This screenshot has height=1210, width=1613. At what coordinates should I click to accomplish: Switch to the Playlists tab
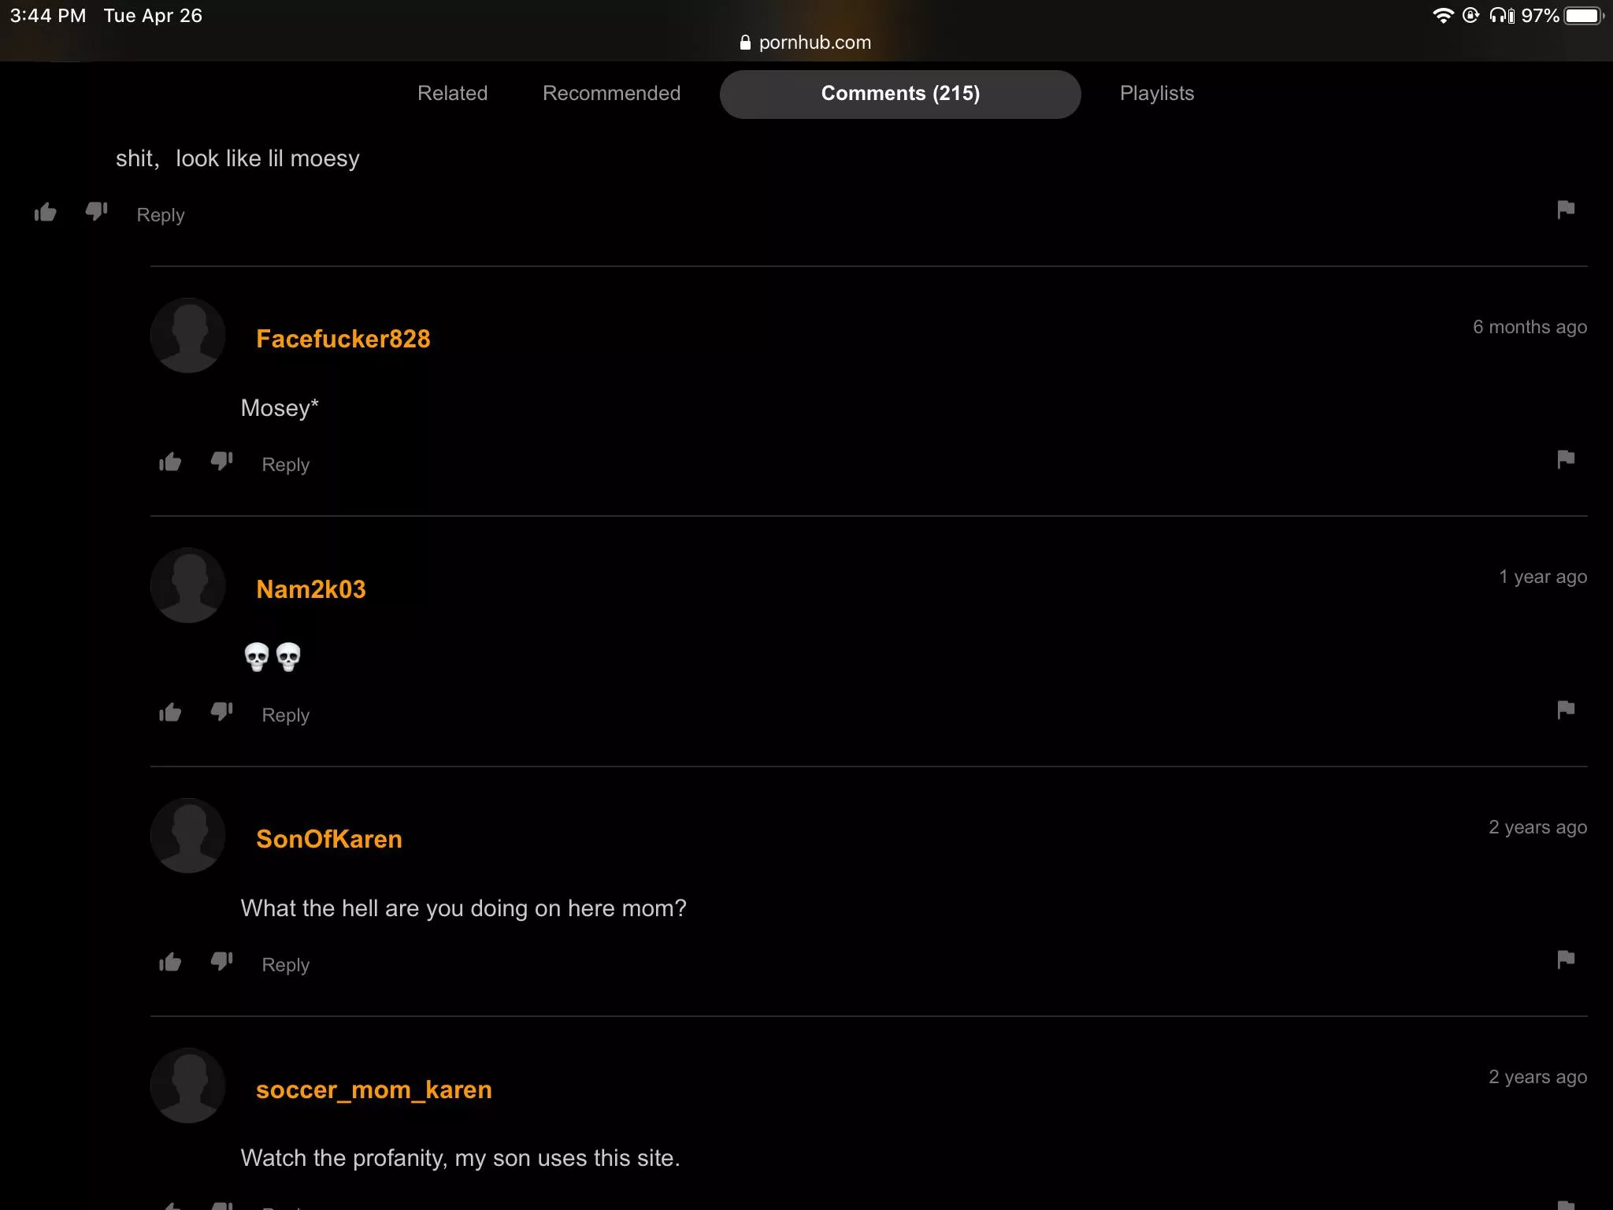[x=1155, y=93]
